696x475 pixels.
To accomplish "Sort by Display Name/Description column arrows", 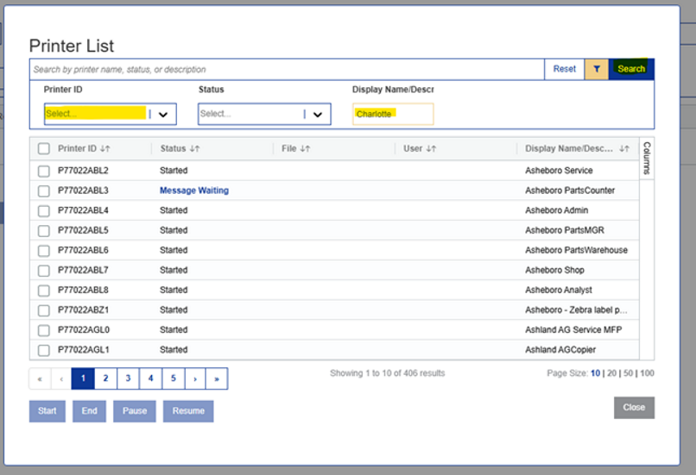I will [x=624, y=149].
